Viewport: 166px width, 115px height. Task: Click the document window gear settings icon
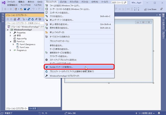click(160, 15)
